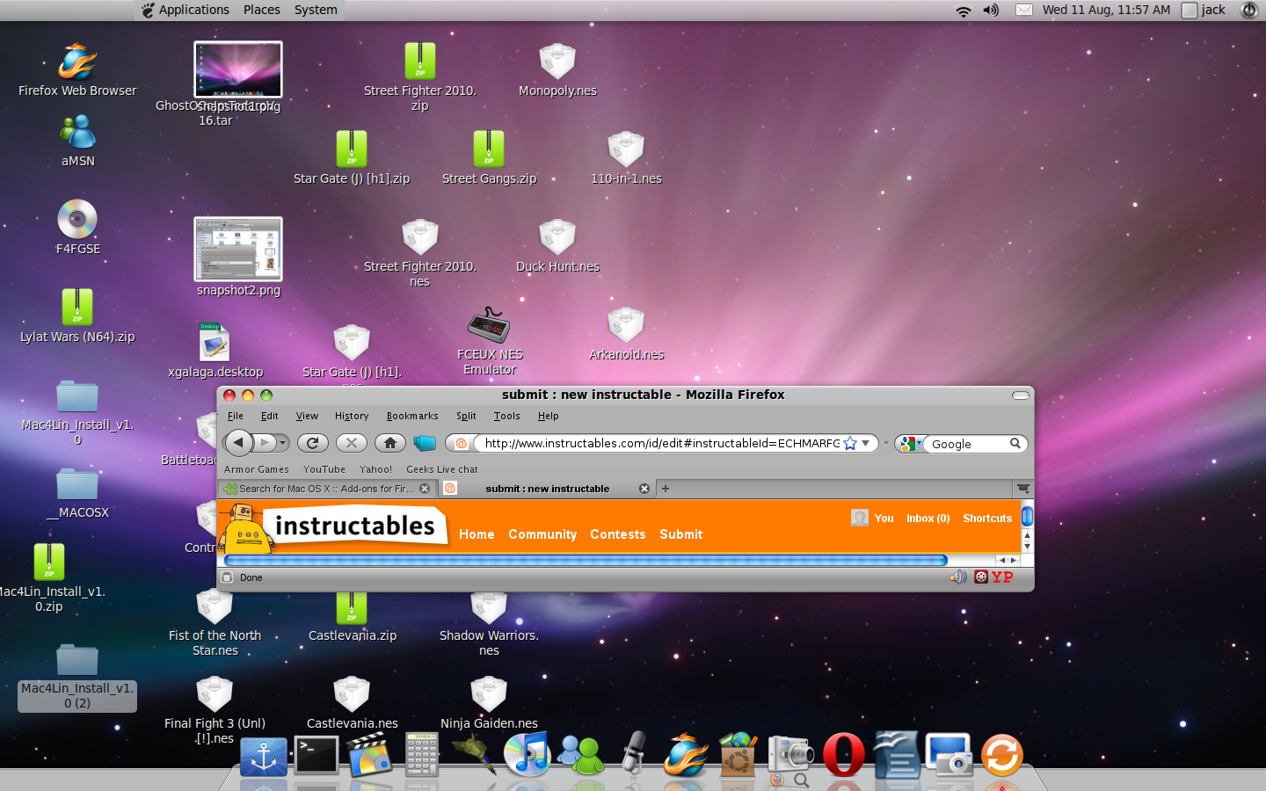
Task: Open the back button history dropdown
Action: point(283,443)
